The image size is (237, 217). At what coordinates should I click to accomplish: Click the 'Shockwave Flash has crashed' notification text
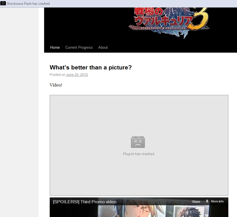(28, 3)
